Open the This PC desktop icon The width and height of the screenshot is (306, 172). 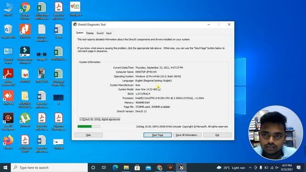[x=8, y=9]
